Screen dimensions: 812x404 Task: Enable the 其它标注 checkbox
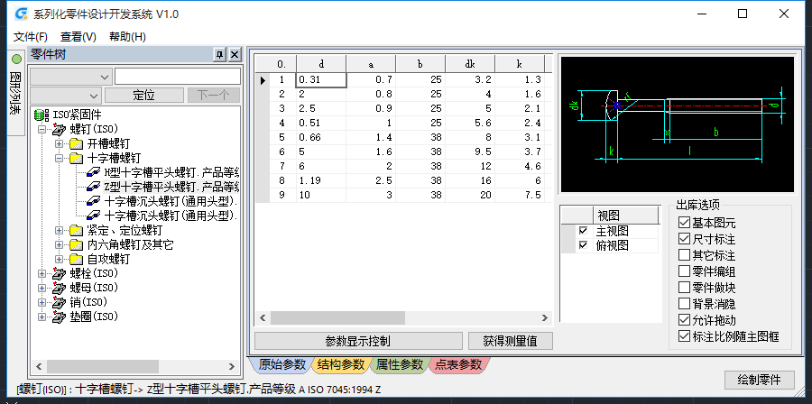pyautogui.click(x=684, y=254)
